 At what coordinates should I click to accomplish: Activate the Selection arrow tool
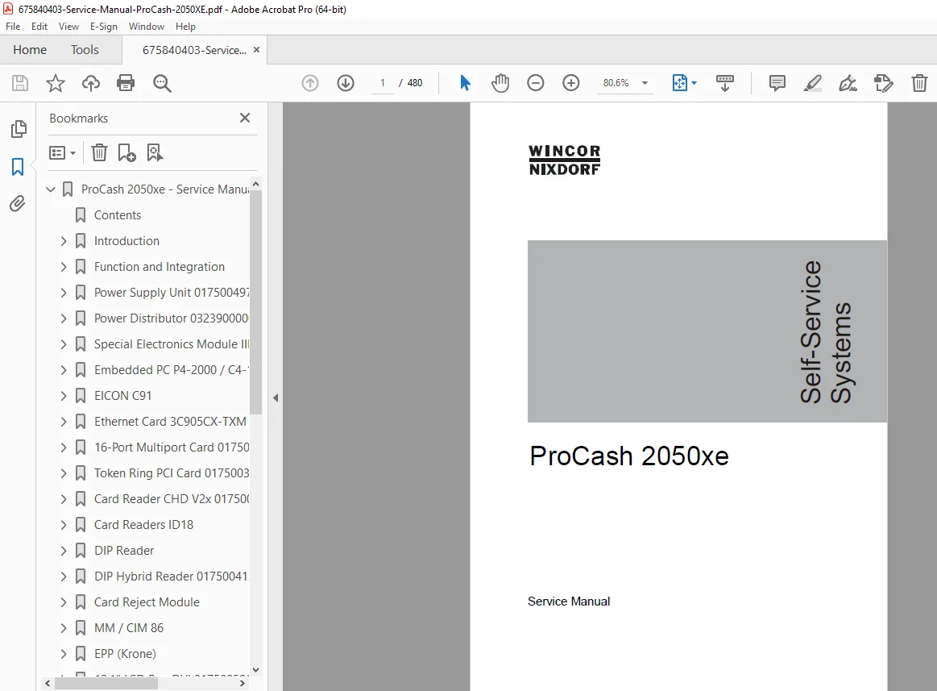(x=465, y=82)
